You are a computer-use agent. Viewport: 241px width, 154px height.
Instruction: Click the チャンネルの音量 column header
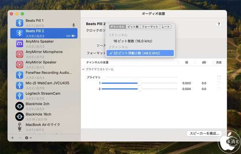click(97, 62)
